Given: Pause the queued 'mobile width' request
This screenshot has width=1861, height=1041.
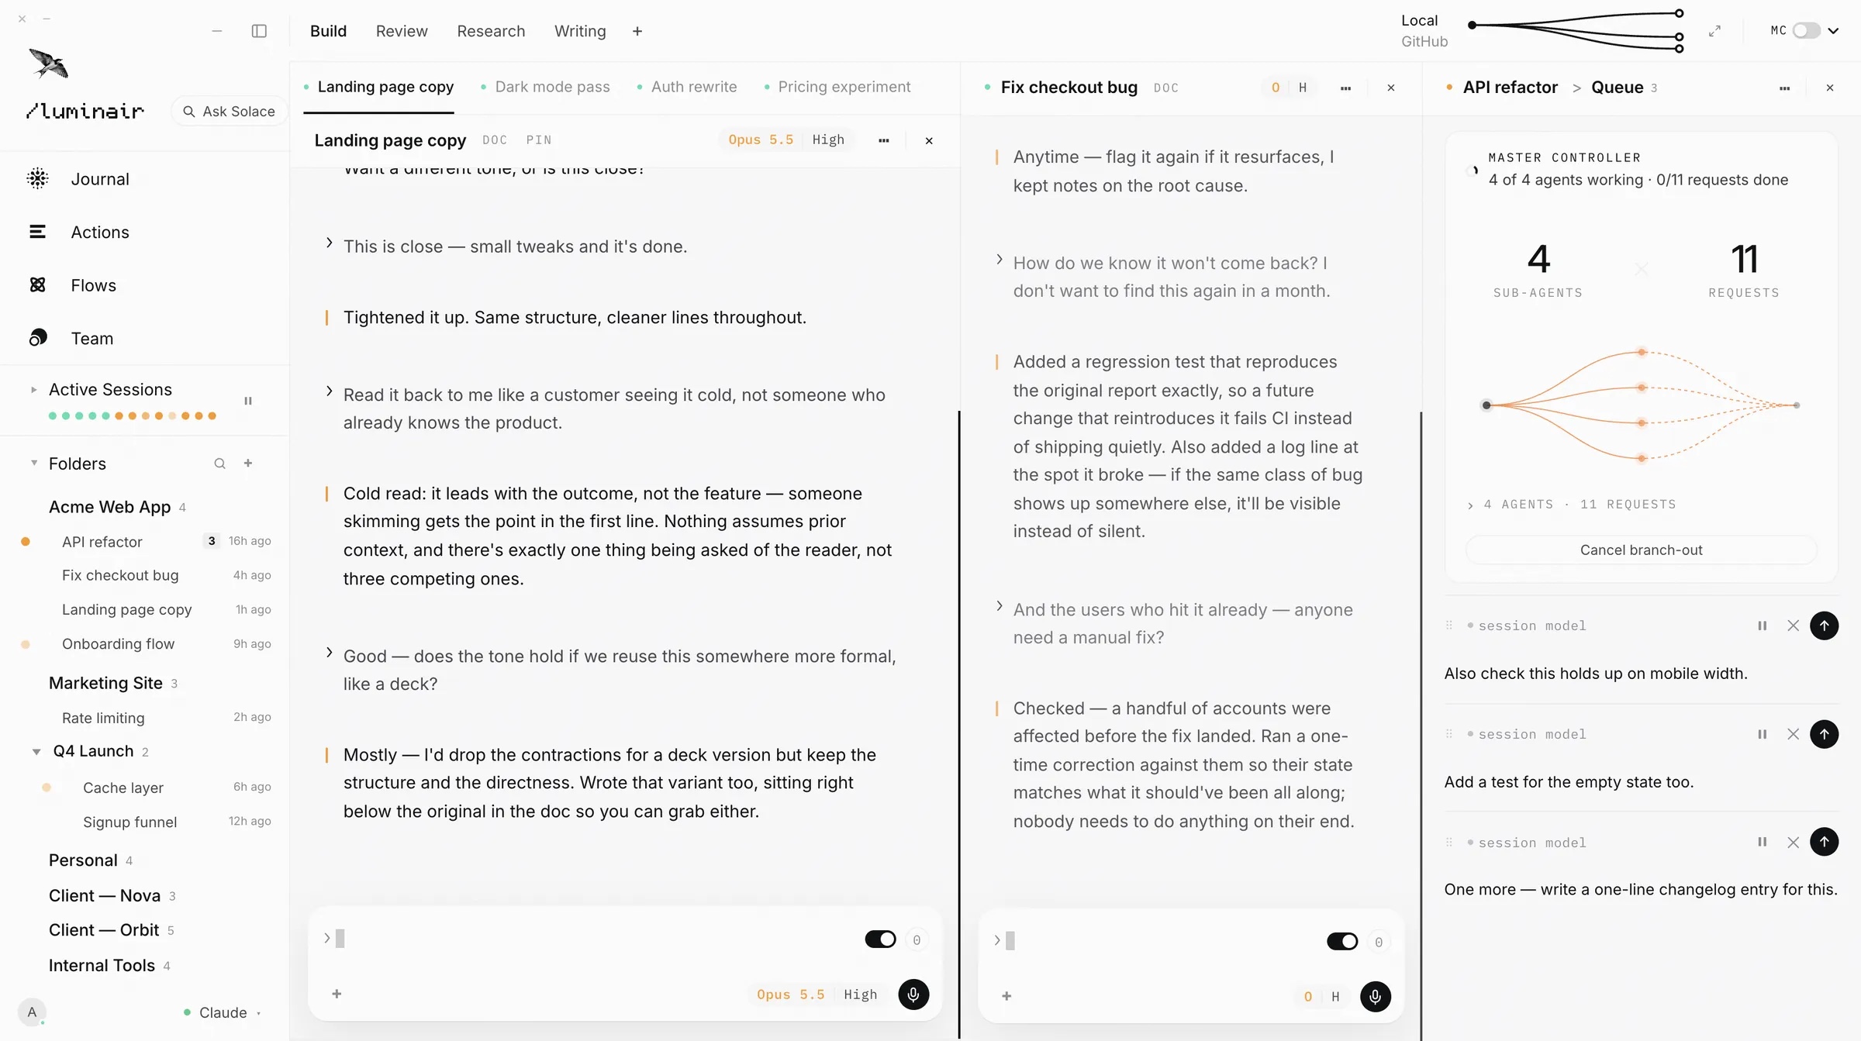Looking at the screenshot, I should click(1763, 626).
